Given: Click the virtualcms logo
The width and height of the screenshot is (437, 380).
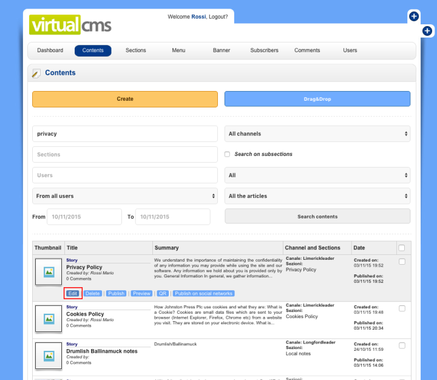Looking at the screenshot, I should [70, 25].
